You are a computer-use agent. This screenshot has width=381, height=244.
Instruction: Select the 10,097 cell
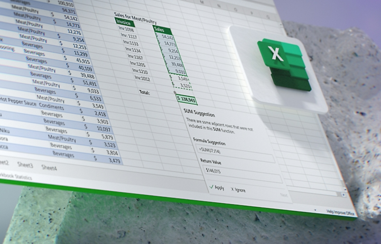click(x=103, y=129)
